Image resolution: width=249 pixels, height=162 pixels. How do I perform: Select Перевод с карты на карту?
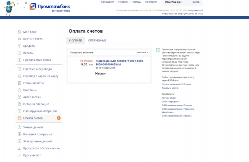click(x=41, y=76)
